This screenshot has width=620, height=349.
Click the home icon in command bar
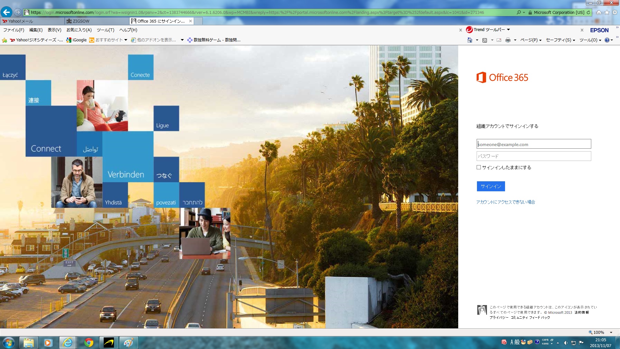tap(470, 40)
